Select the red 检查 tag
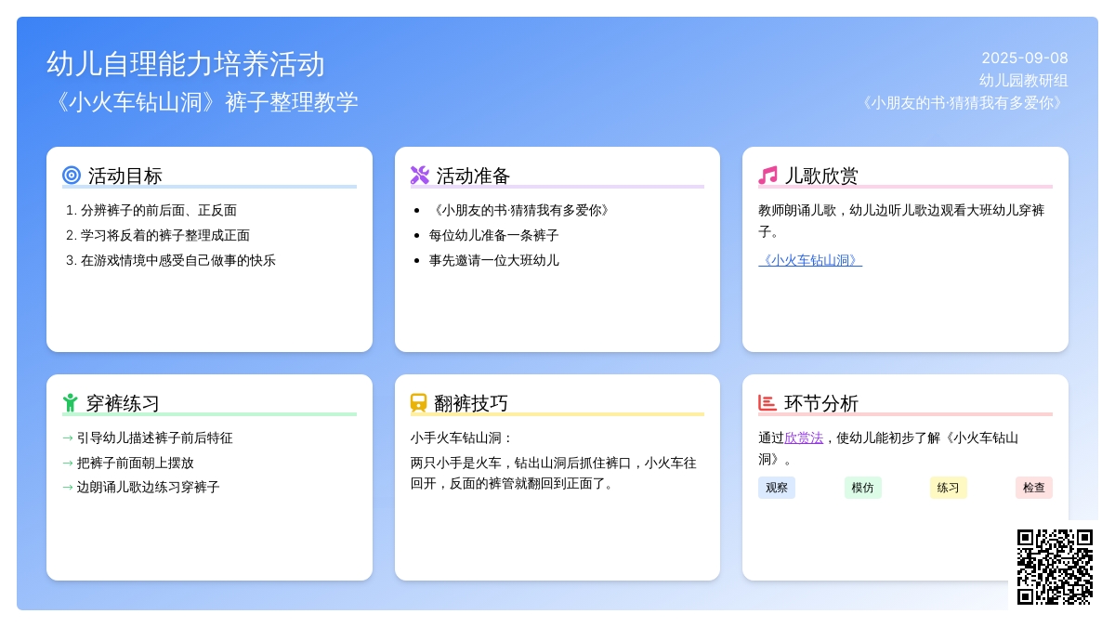 click(1033, 488)
